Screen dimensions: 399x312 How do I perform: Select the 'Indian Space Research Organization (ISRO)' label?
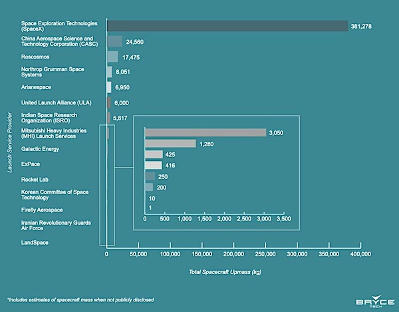49,118
